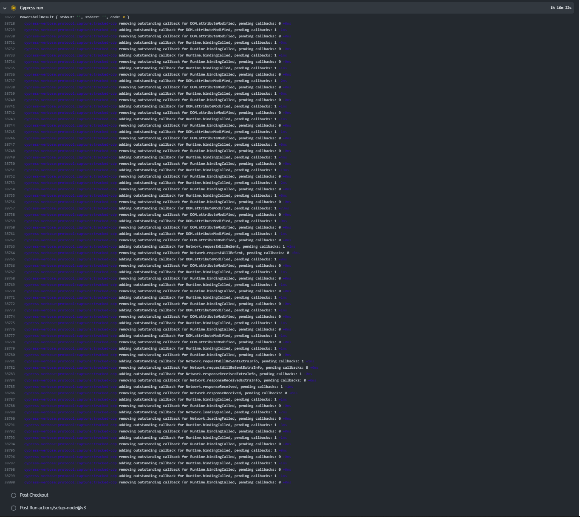Viewport: 580px width, 517px height.
Task: Expand the Post Run actions/setup-node@v3 step
Action: point(53,508)
